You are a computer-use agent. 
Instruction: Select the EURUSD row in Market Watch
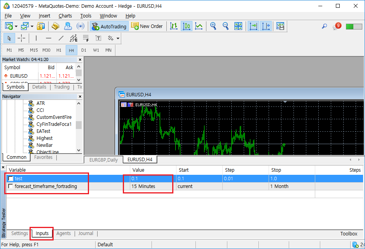(x=38, y=76)
